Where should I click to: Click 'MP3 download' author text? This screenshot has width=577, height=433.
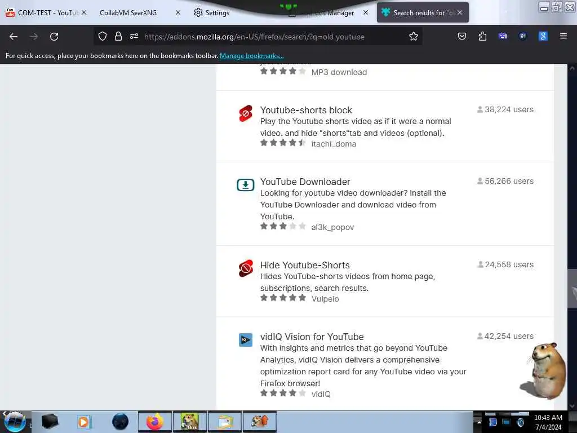pyautogui.click(x=339, y=72)
